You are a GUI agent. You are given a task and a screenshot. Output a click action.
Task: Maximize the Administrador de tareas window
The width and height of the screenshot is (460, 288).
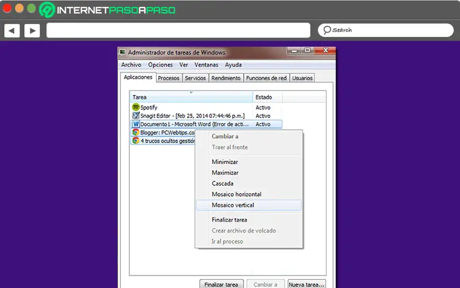(x=307, y=51)
